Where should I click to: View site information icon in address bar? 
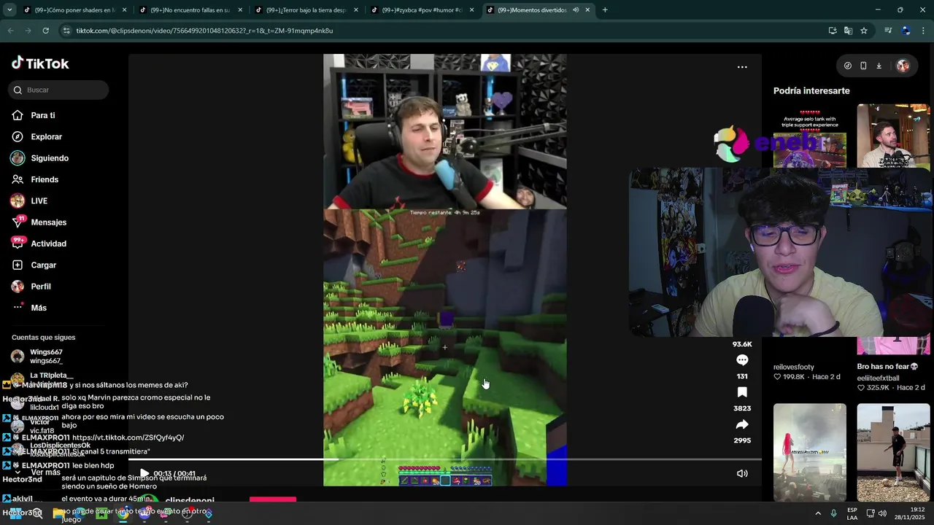[66, 31]
